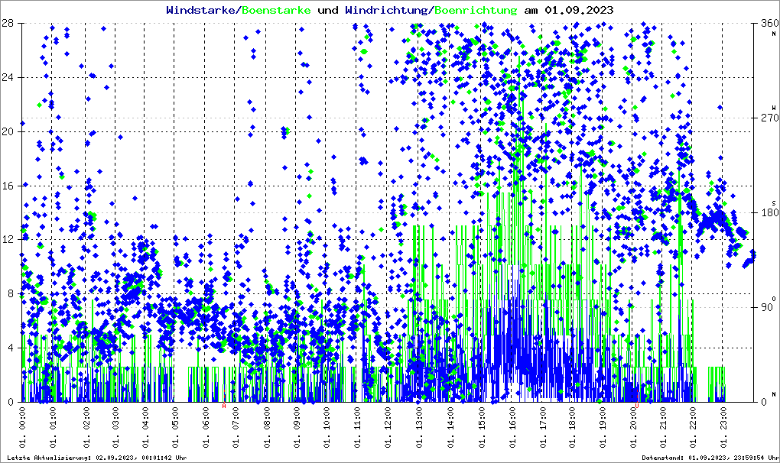Click the '20' label on the left axis
This screenshot has height=463, width=780.
click(x=6, y=131)
